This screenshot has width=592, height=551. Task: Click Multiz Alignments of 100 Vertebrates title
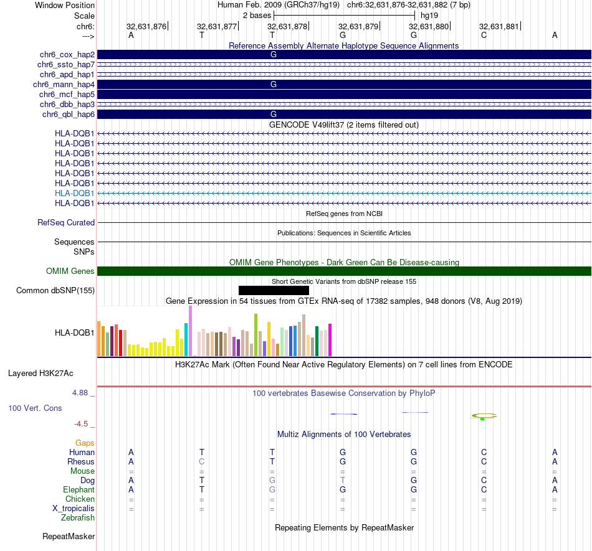tap(344, 435)
